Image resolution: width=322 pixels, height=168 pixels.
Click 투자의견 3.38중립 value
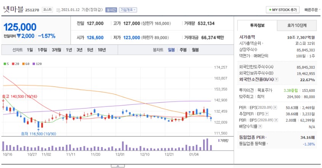point(291,91)
